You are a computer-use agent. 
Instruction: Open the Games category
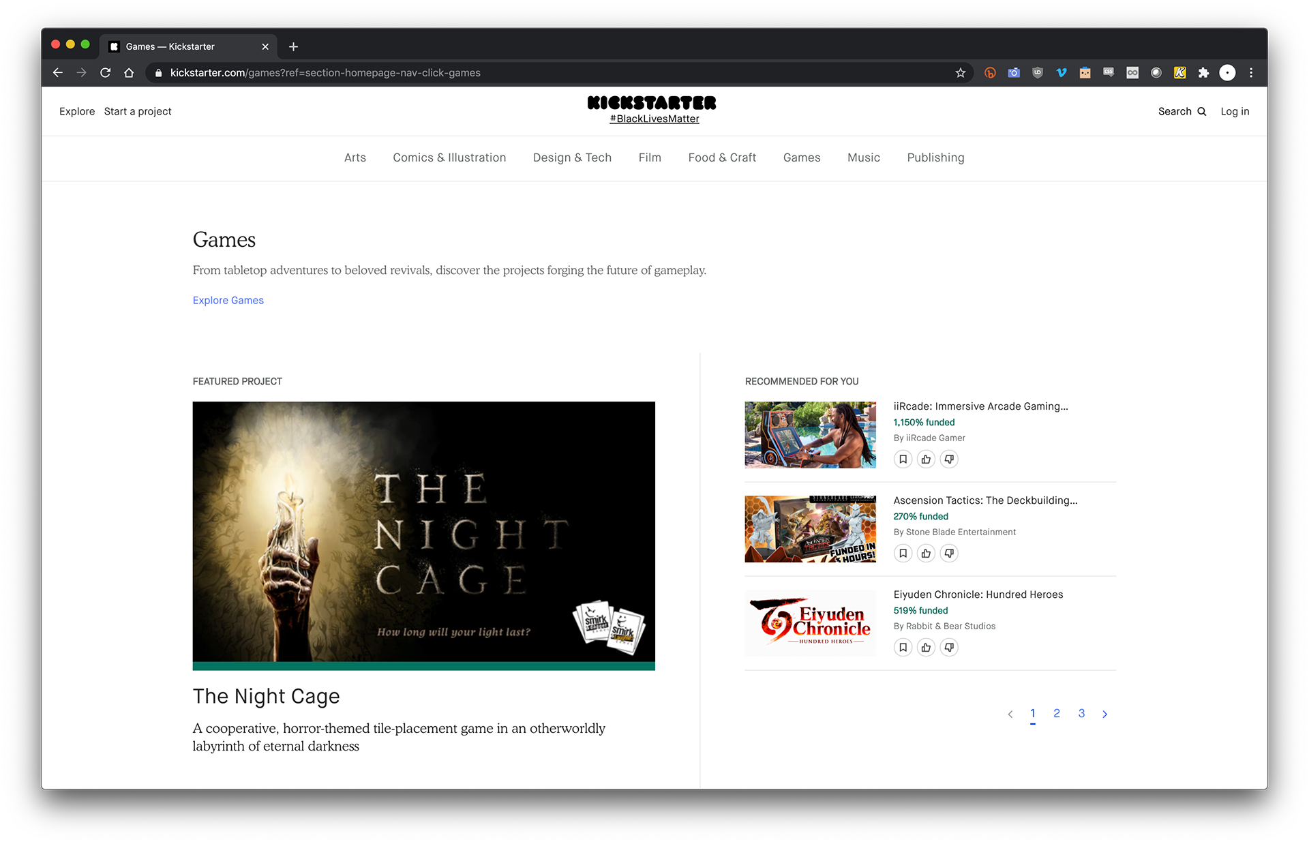(802, 157)
